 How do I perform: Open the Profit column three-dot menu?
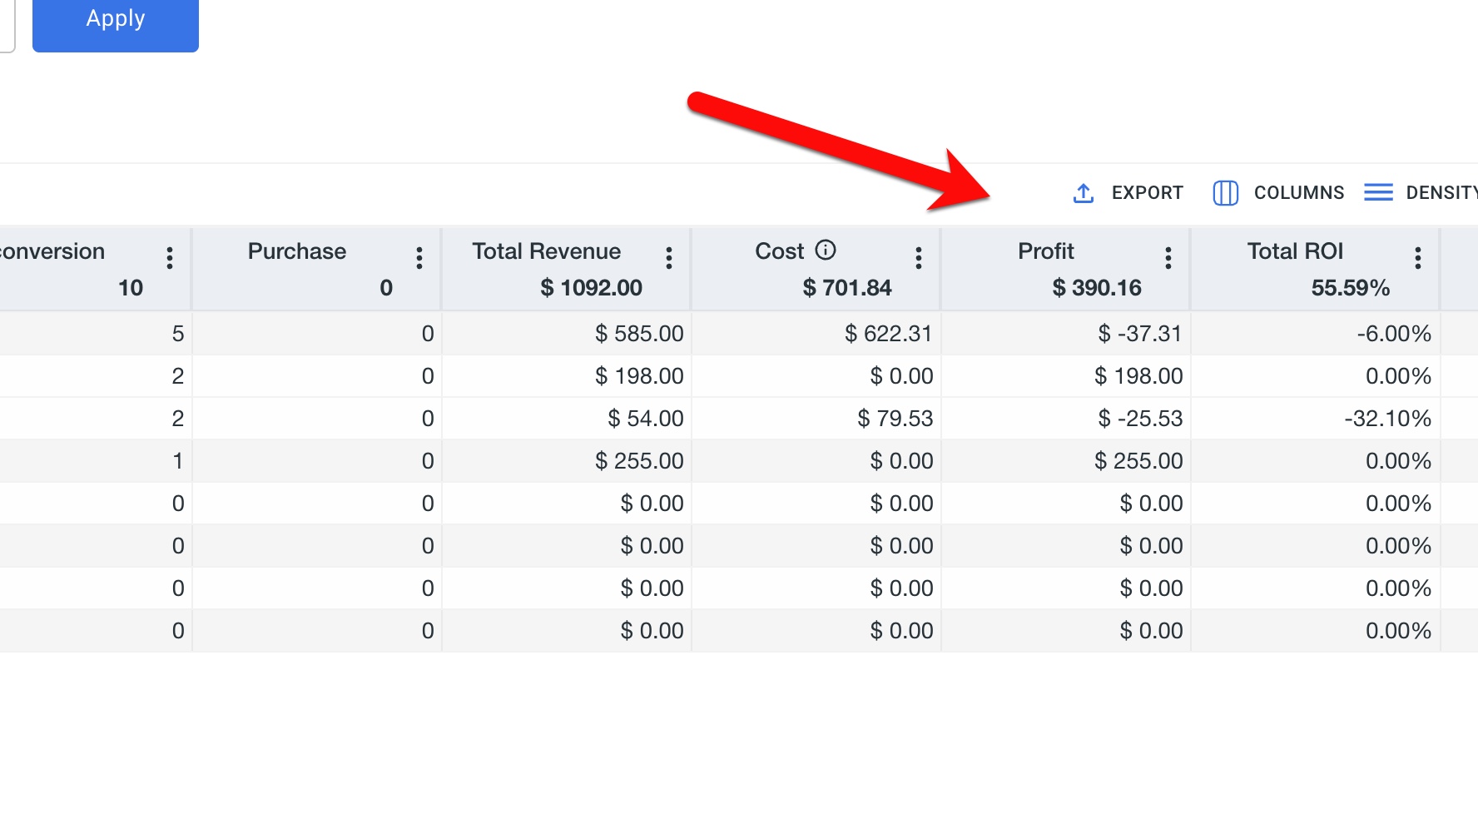(1168, 258)
